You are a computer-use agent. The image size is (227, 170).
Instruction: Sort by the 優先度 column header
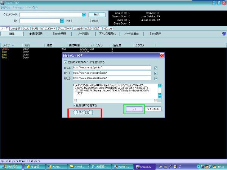tap(122, 45)
